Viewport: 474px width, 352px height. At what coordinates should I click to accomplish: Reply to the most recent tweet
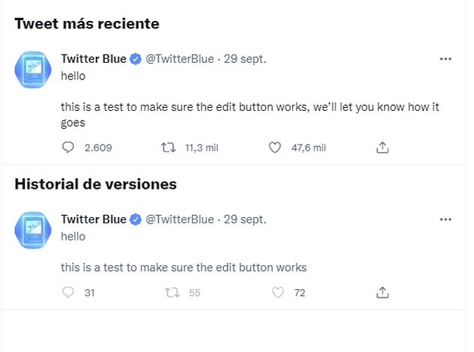[68, 148]
